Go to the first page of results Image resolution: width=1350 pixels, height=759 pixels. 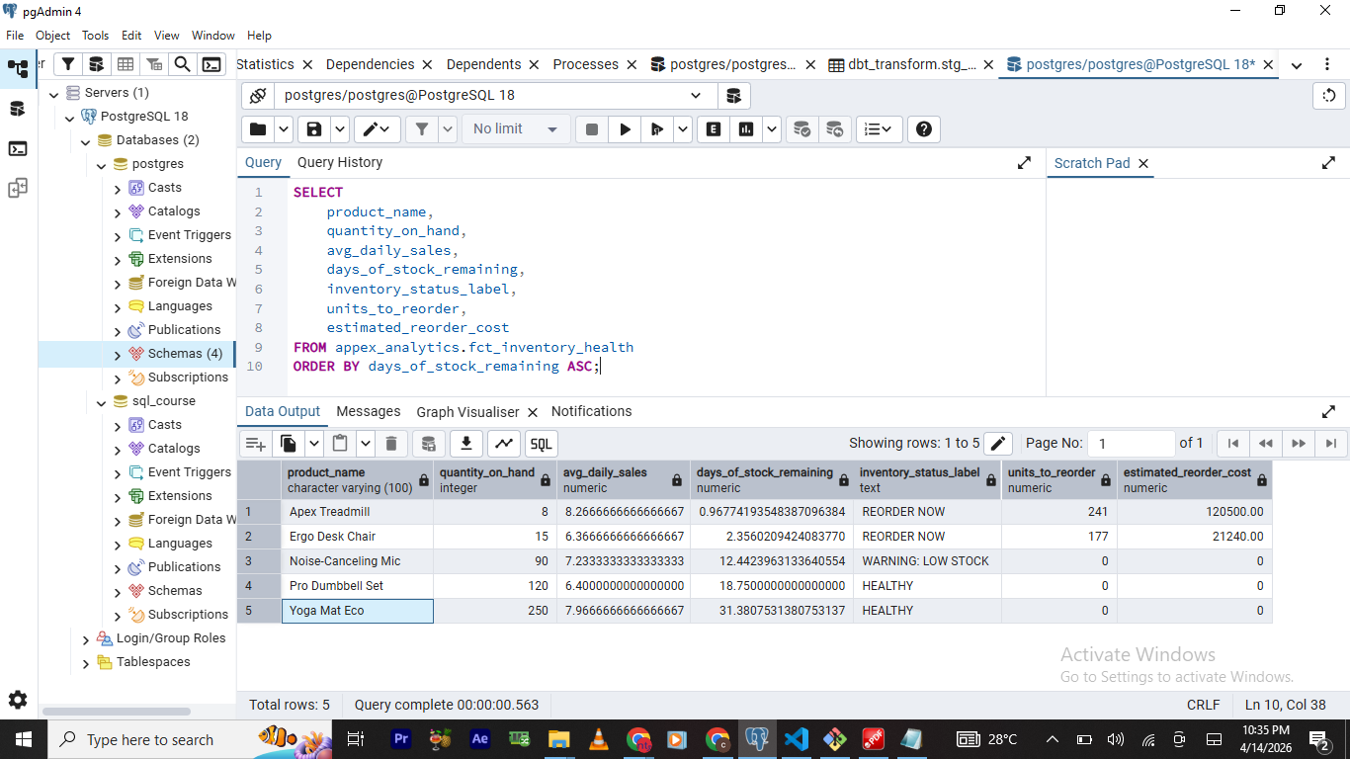click(1232, 444)
